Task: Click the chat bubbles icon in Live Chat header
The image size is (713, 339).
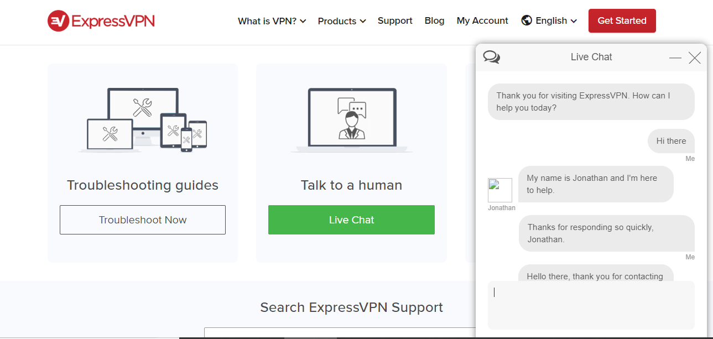Action: coord(491,57)
